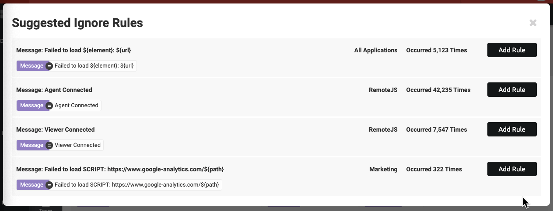Add rule for Failed to load ${element}

tap(512, 50)
